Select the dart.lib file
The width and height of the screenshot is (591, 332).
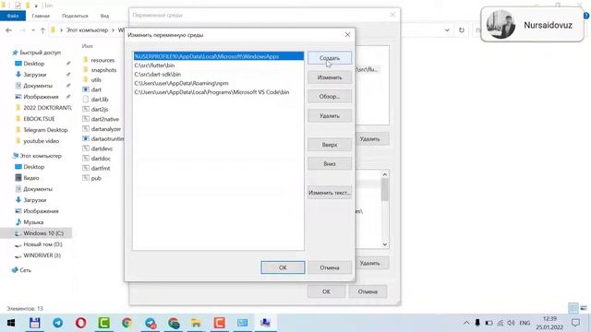[x=100, y=100]
